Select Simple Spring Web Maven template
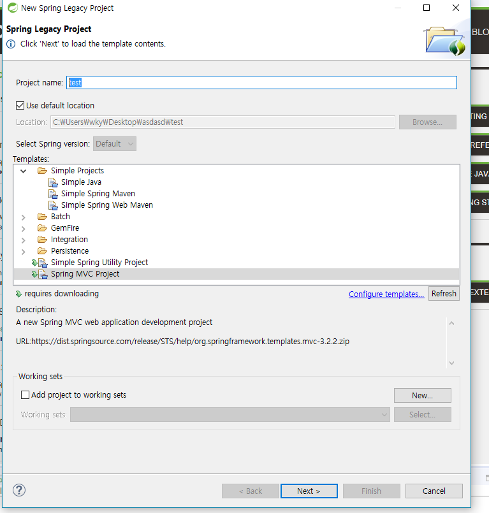The width and height of the screenshot is (489, 513). click(107, 205)
